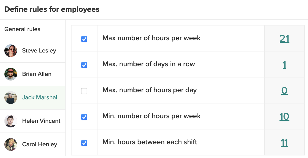Image resolution: width=308 pixels, height=158 pixels.
Task: Open the General rules tab
Action: (x=22, y=29)
